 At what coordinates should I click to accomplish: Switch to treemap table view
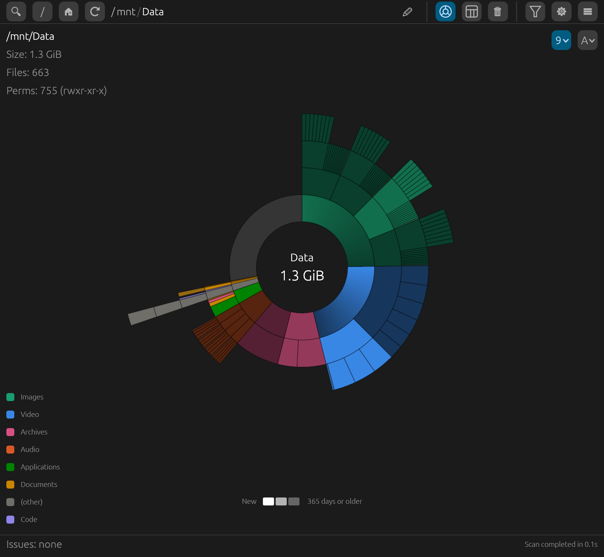(472, 12)
